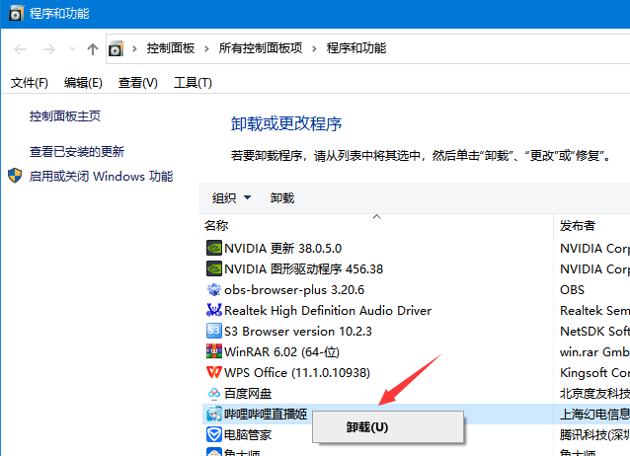Expand the chevron before 控制面板 in address bar
Viewport: 630px width, 456px height.
134,49
